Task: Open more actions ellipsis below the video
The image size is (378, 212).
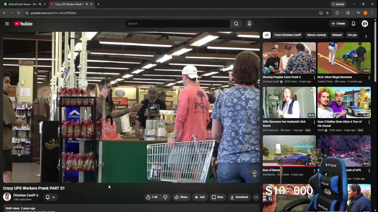Action: tap(256, 197)
